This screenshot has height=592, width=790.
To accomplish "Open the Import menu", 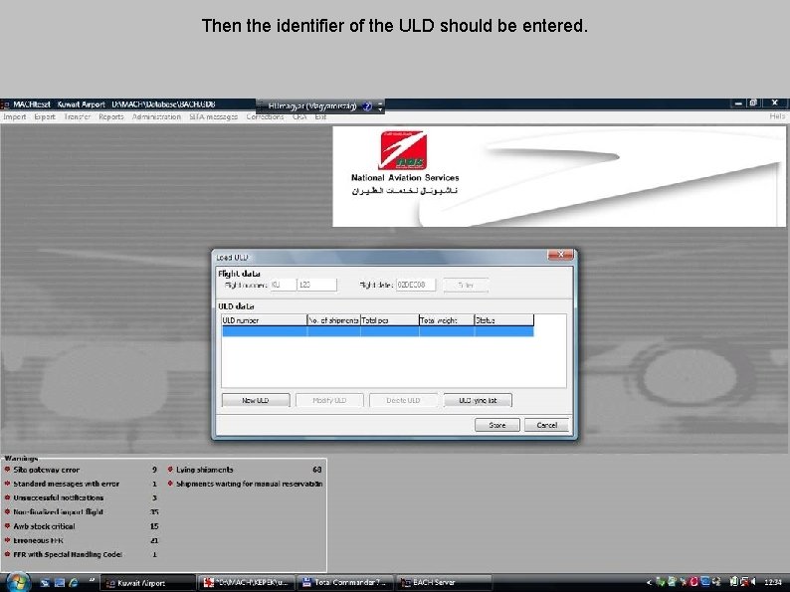I will [x=15, y=116].
